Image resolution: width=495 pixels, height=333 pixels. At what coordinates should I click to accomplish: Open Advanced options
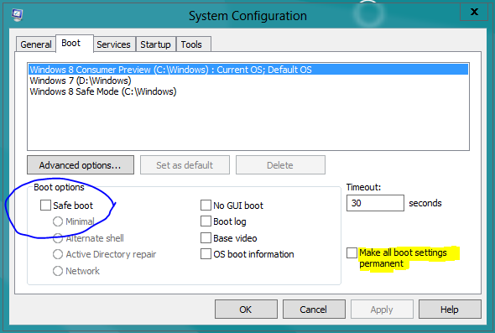coord(81,164)
